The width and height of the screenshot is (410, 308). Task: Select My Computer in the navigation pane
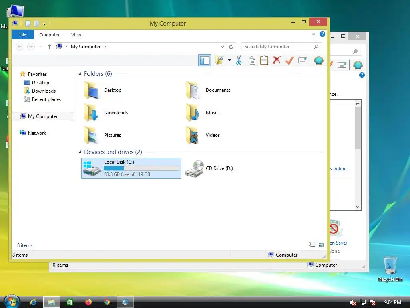[x=43, y=116]
